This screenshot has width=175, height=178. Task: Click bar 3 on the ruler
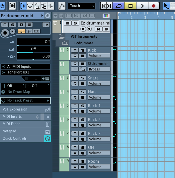[x=145, y=18]
